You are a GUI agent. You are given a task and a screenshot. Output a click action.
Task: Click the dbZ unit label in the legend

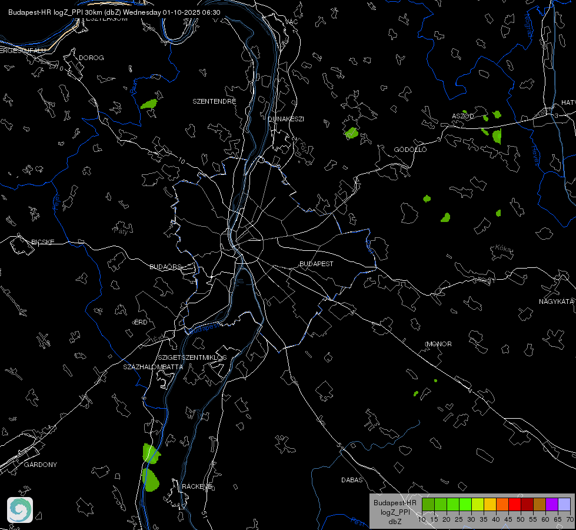[x=395, y=522]
